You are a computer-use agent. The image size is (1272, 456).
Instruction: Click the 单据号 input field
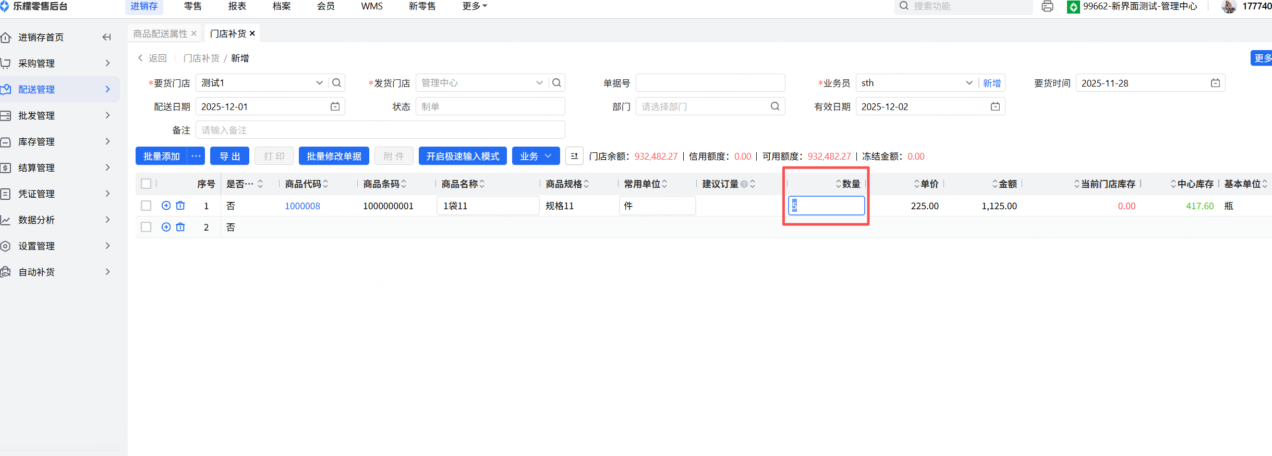[x=710, y=83]
